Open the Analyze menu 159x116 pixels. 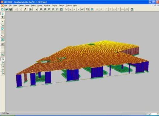point(47,5)
